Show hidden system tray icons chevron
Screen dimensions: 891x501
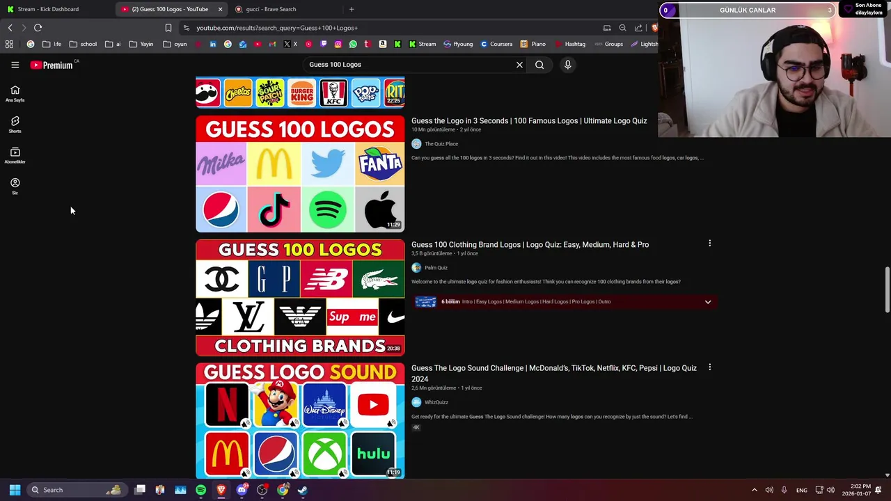click(x=754, y=490)
